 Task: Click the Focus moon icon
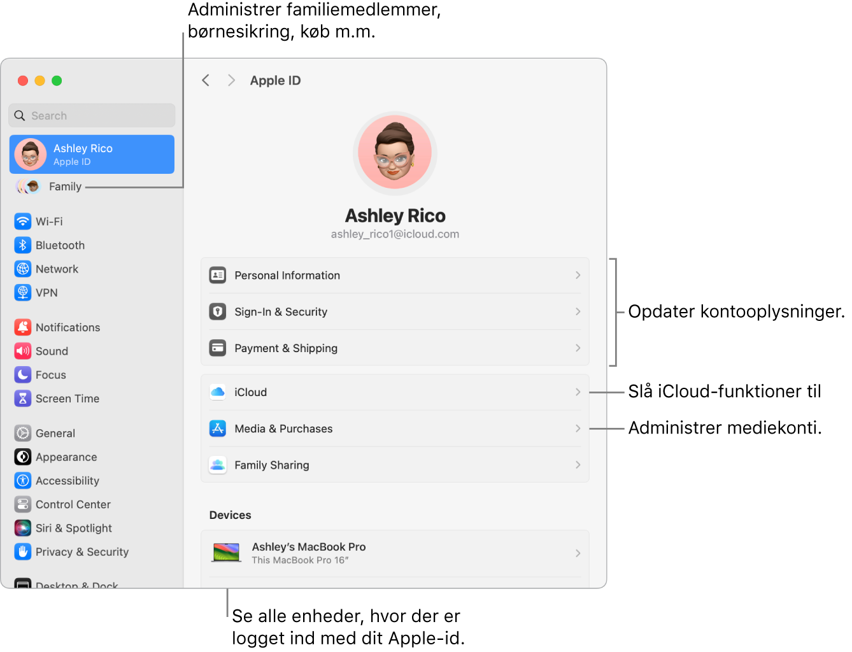(23, 374)
